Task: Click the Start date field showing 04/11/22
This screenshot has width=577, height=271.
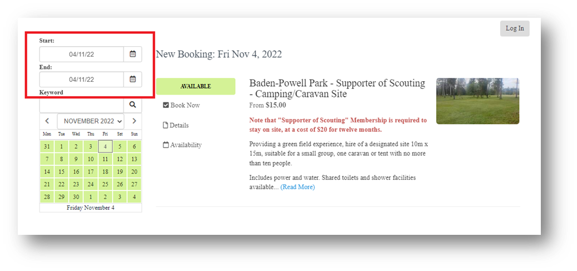Action: click(x=82, y=54)
